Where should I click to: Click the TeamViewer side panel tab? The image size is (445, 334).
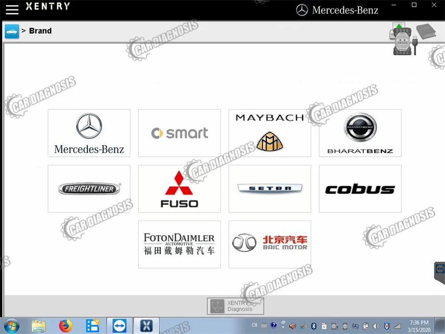coord(440,273)
